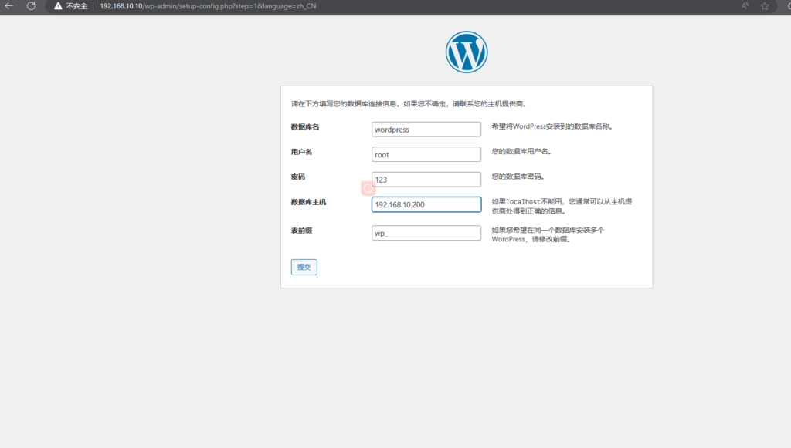Viewport: 791px width, 448px height.
Task: Focus the database host field 192.168.10.200
Action: click(426, 204)
